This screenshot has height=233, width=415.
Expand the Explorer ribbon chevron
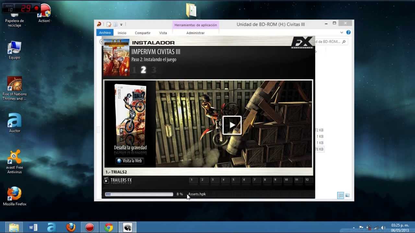click(341, 32)
